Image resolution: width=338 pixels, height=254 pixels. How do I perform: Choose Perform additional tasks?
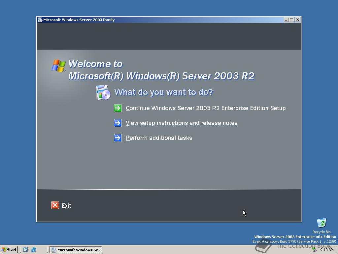(x=159, y=138)
